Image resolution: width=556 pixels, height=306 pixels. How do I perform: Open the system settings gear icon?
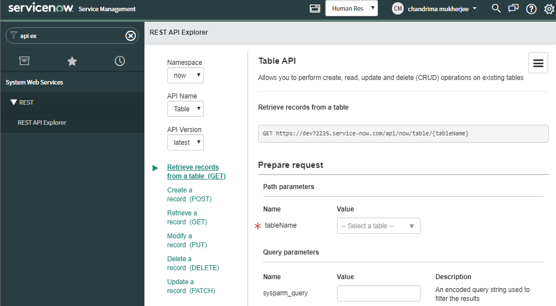[549, 8]
